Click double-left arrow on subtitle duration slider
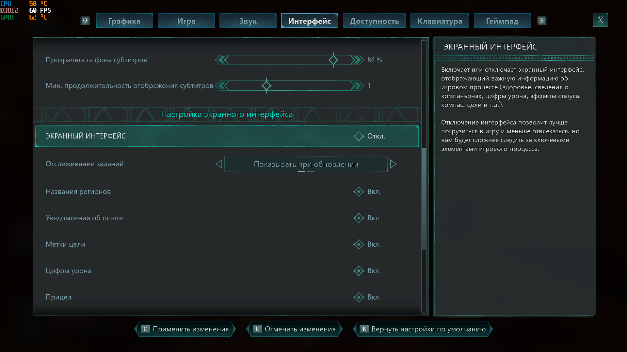The height and width of the screenshot is (352, 627). tap(222, 86)
